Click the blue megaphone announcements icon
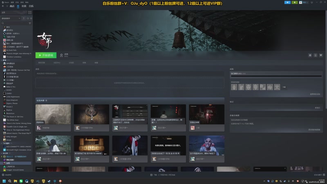Image resolution: width=327 pixels, height=184 pixels. click(x=287, y=2)
